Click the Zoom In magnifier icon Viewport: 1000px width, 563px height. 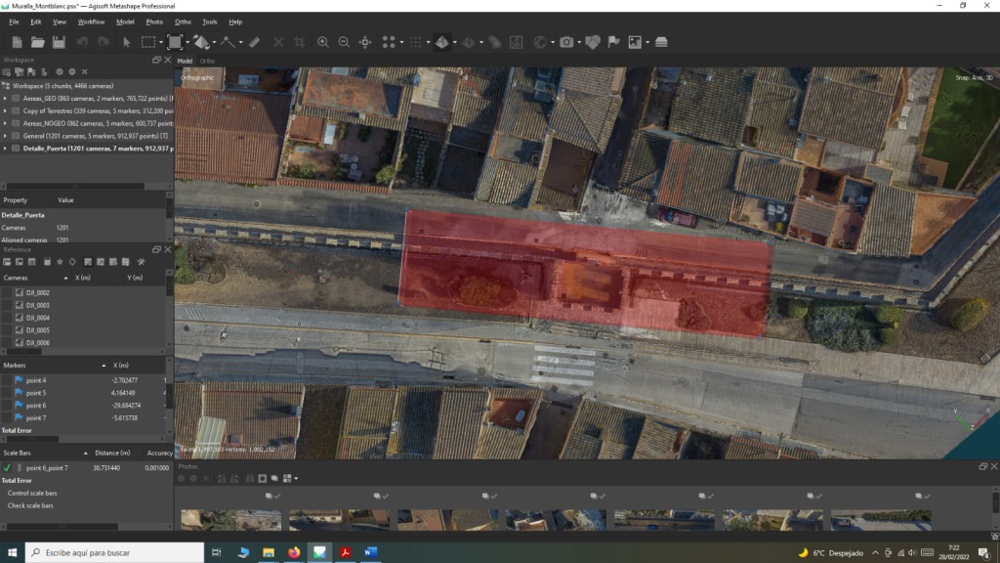pyautogui.click(x=323, y=42)
